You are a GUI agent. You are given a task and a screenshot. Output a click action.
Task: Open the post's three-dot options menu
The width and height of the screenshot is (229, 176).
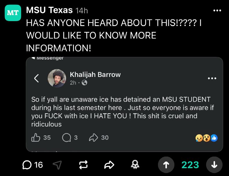pos(217,11)
